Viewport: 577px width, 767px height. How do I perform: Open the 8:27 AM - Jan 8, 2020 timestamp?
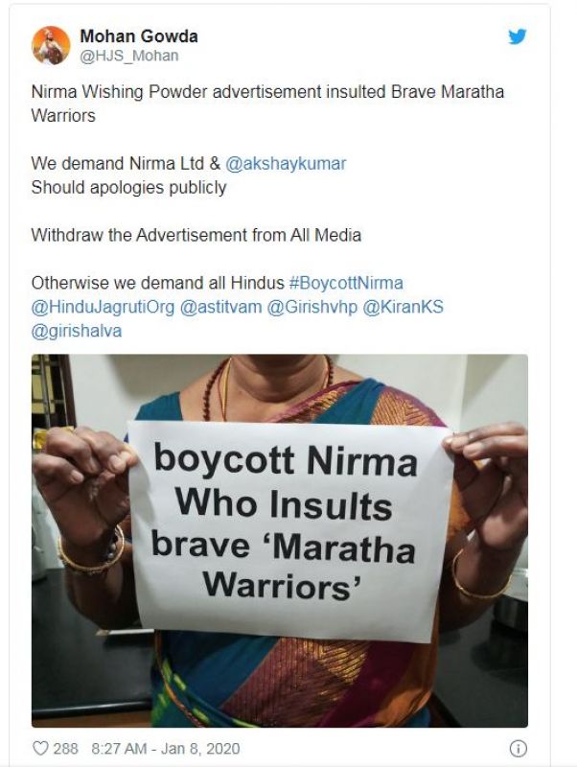tap(166, 749)
